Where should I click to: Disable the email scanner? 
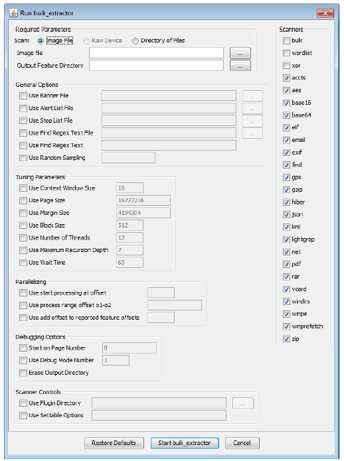(286, 140)
